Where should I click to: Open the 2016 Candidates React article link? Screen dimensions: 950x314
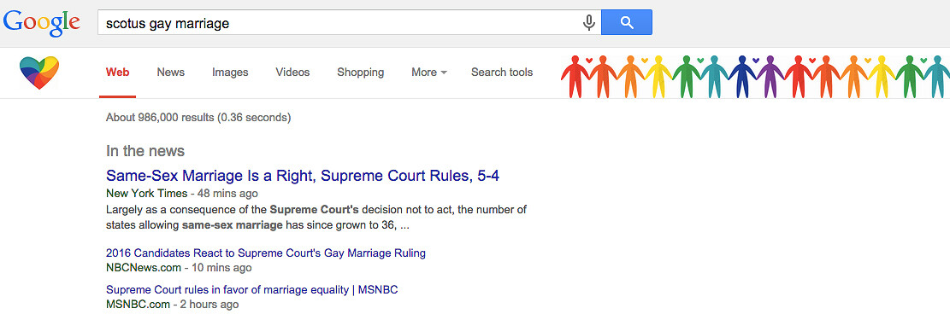(x=266, y=253)
